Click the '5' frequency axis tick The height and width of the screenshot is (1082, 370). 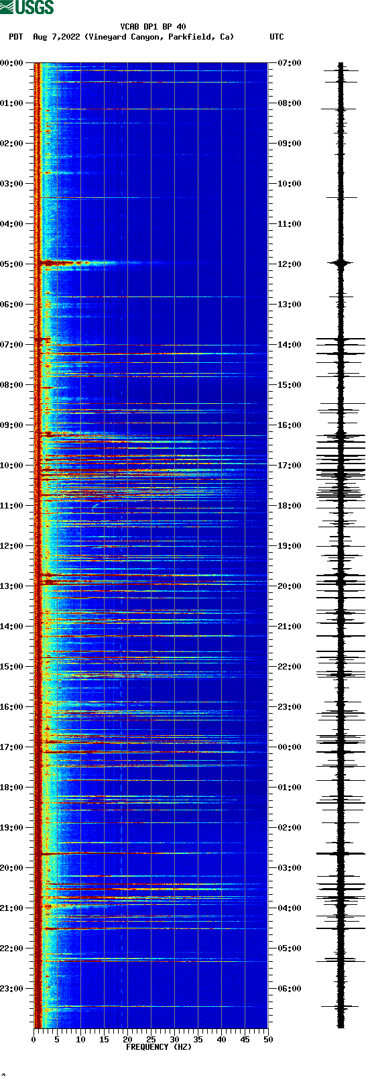pyautogui.click(x=57, y=1040)
